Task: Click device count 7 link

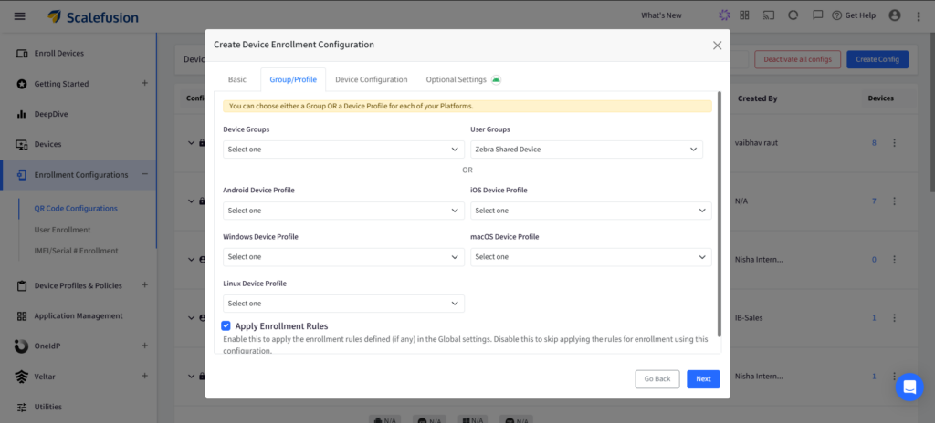Action: click(874, 201)
